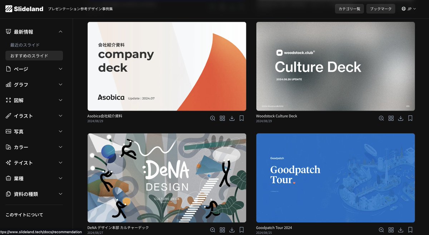The height and width of the screenshot is (235, 429).
Task: Click the globe language icon
Action: click(404, 9)
